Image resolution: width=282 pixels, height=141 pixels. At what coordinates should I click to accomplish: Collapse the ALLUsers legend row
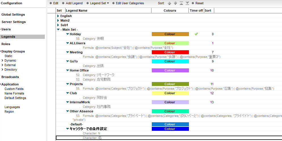click(x=68, y=43)
